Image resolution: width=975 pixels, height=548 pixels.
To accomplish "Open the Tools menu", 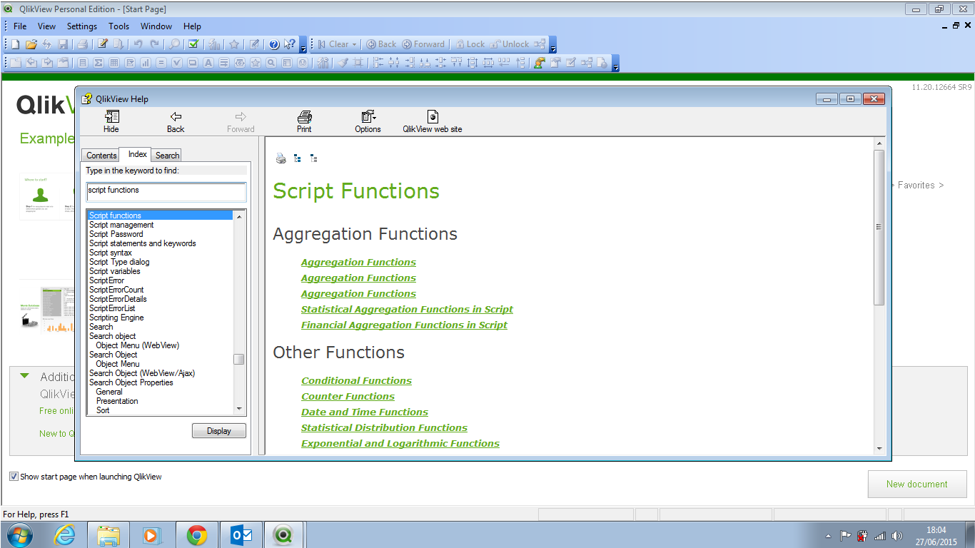I will [119, 26].
